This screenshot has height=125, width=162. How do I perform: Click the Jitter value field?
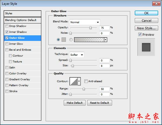(104, 94)
